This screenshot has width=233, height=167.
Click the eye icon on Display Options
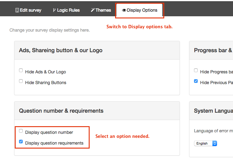click(x=124, y=10)
